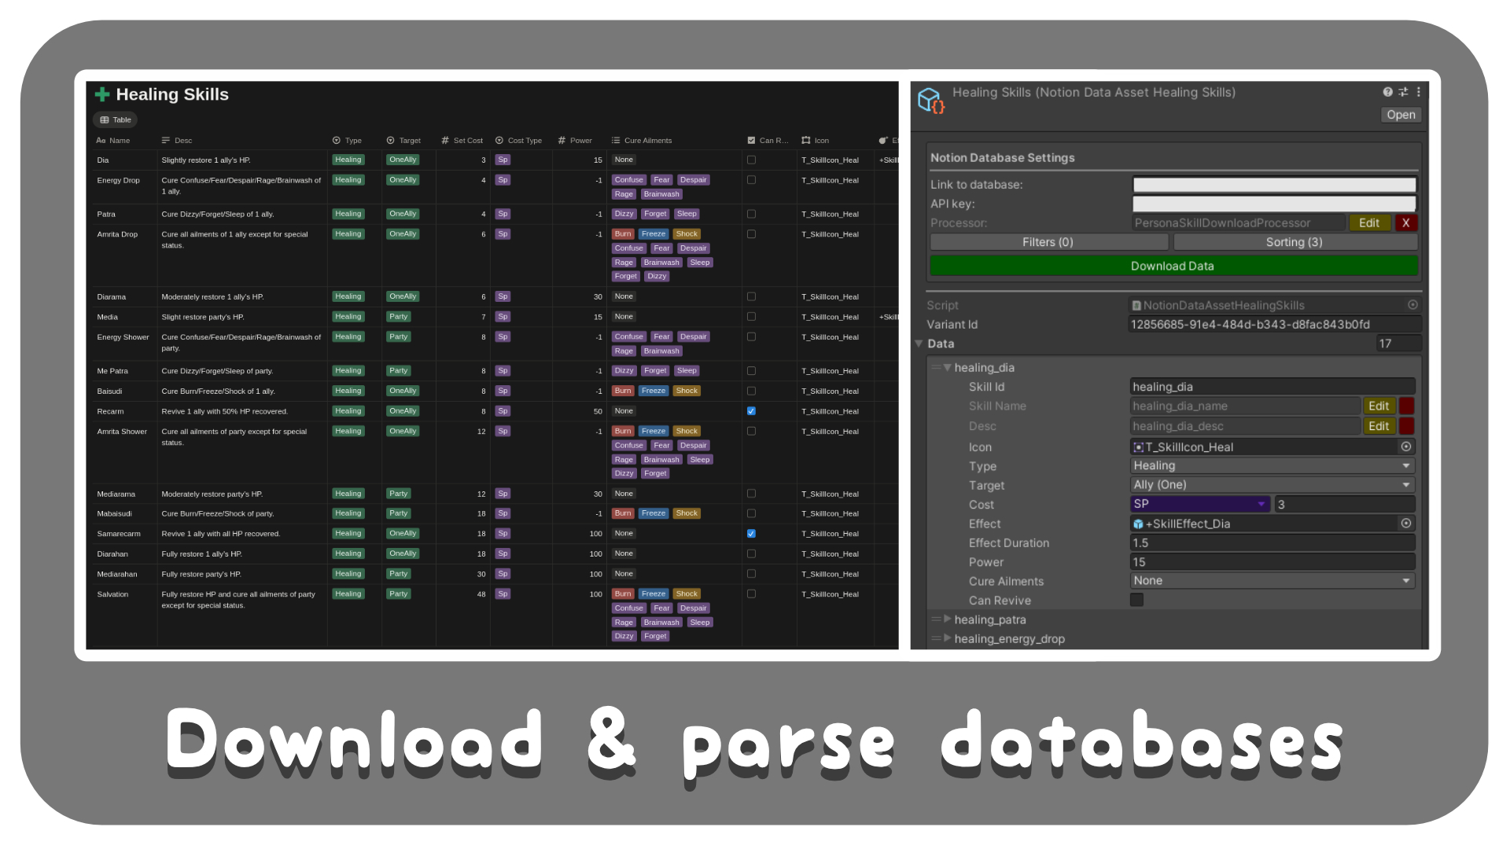The width and height of the screenshot is (1510, 849).
Task: Toggle Can Revive checkbox for Recarm row
Action: pos(751,411)
